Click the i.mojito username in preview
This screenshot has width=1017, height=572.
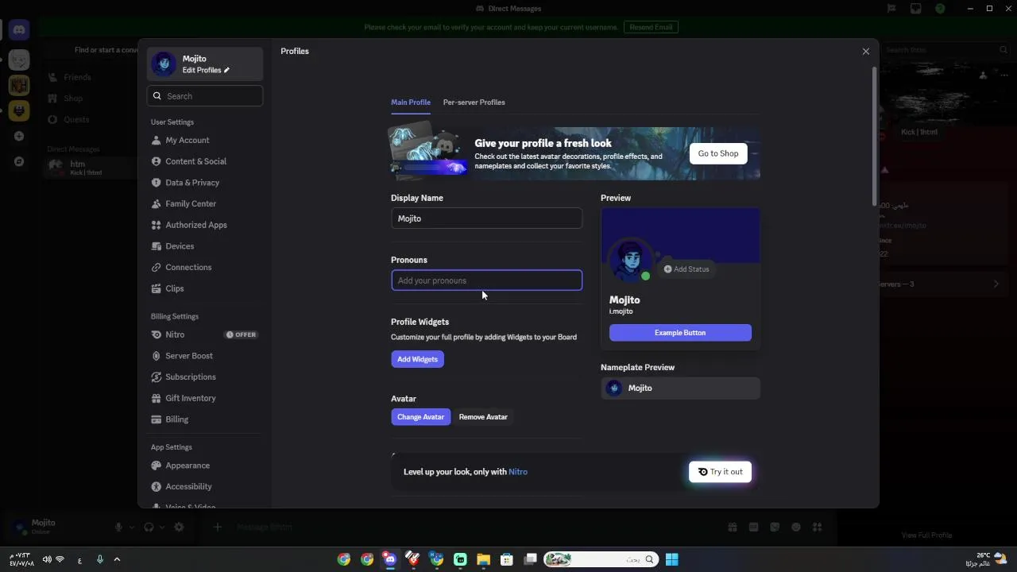[621, 311]
